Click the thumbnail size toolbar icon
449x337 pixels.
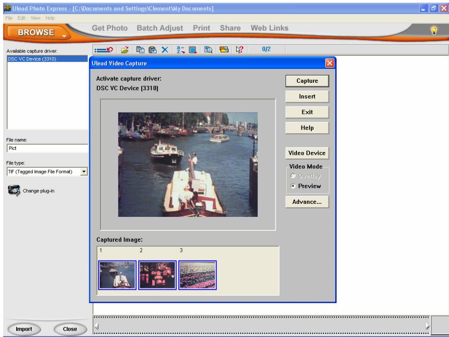[x=193, y=50]
